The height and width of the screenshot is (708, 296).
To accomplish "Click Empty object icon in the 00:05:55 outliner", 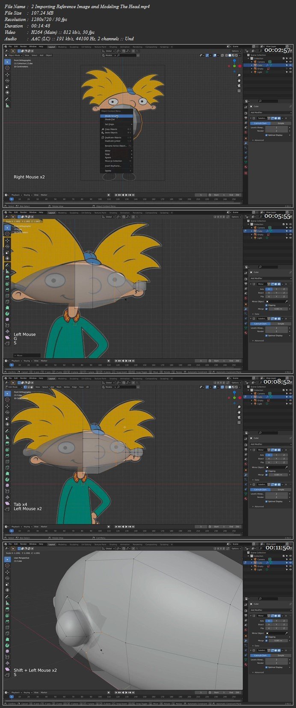I will 255,234.
